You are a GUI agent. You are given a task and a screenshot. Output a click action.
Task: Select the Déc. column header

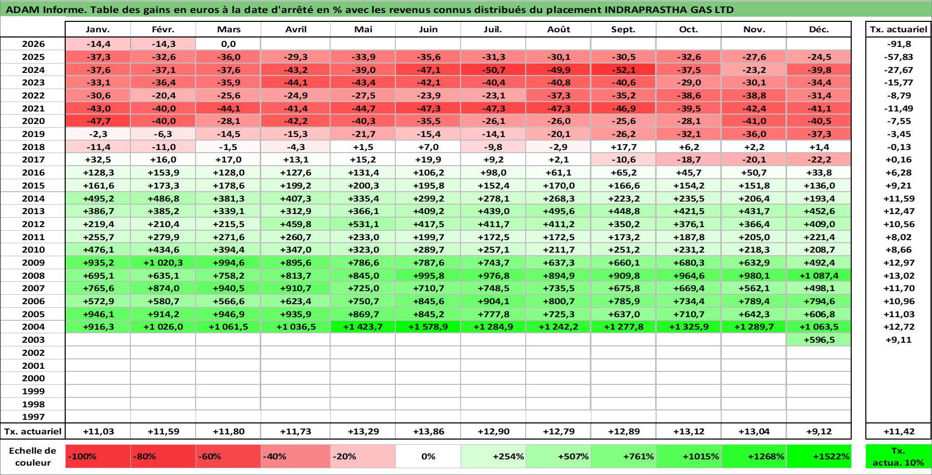pyautogui.click(x=819, y=29)
